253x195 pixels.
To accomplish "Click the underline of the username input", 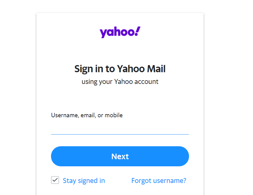I will click(120, 134).
